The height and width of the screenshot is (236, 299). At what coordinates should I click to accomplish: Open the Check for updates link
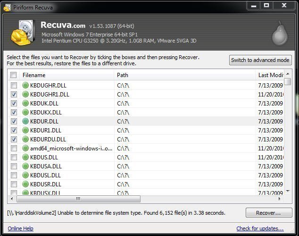(260, 228)
